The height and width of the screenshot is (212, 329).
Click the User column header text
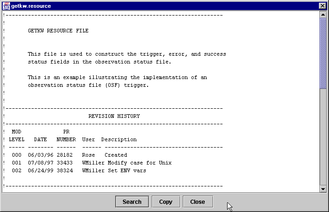click(88, 139)
